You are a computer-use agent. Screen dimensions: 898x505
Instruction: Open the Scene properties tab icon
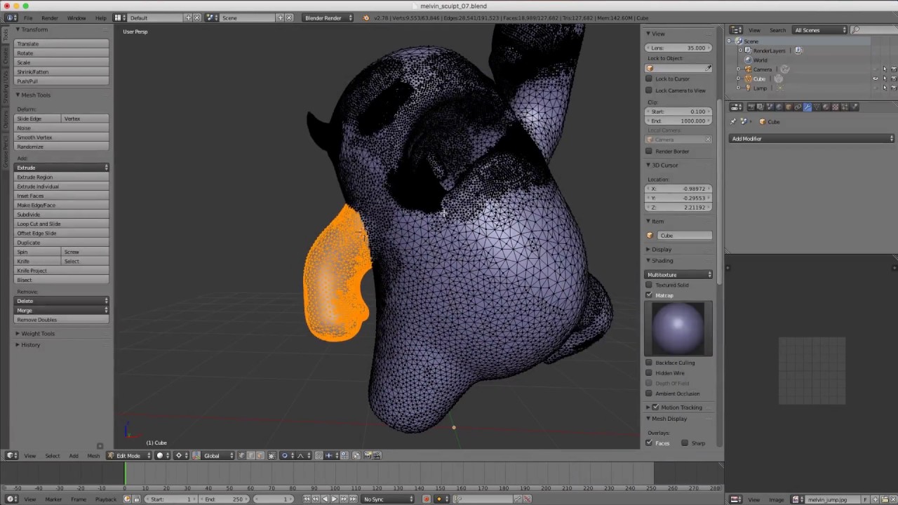click(770, 107)
